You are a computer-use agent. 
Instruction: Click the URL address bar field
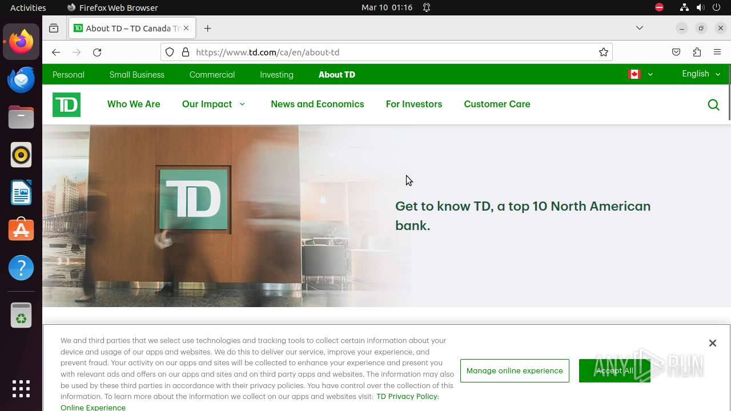pyautogui.click(x=387, y=52)
